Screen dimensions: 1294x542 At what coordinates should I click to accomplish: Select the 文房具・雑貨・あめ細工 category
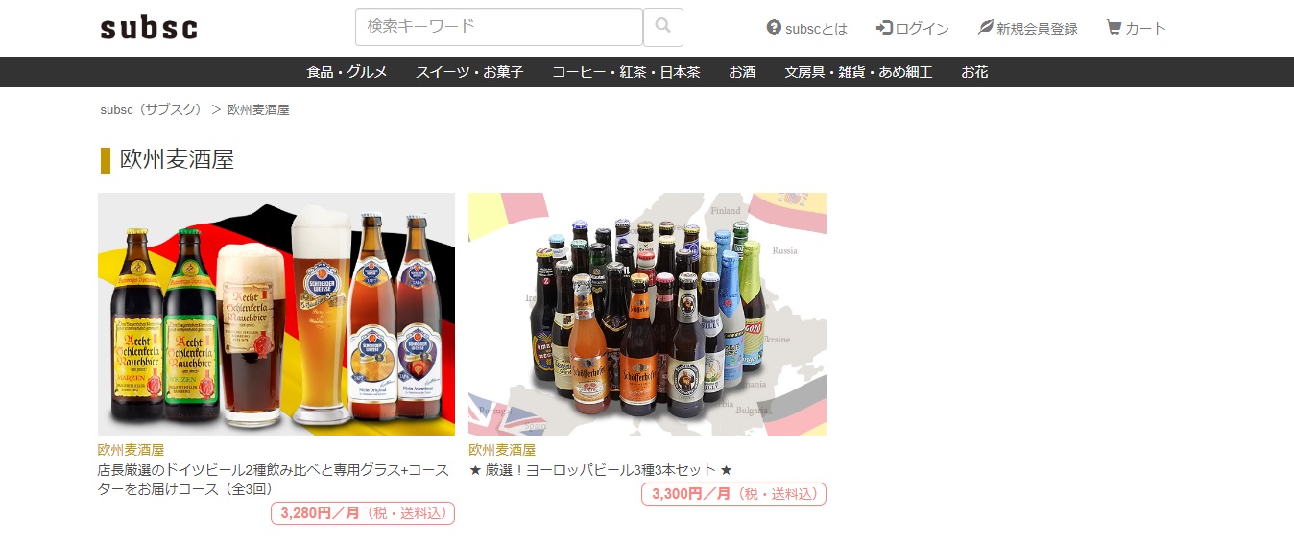click(858, 72)
